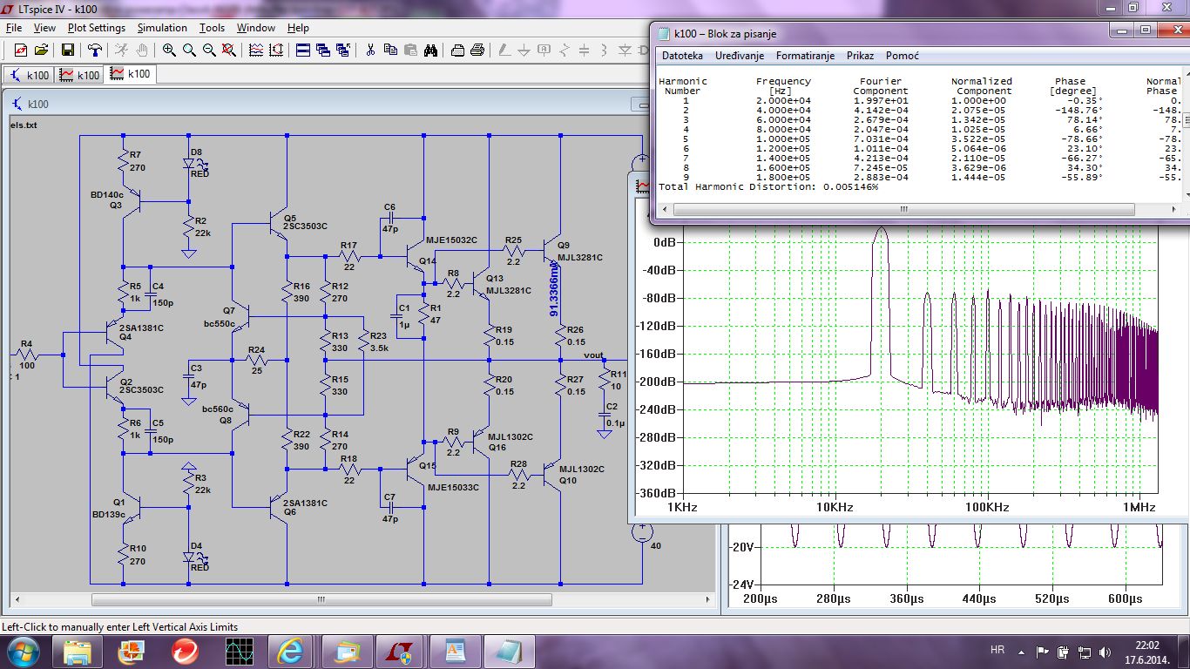
Task: Open the Window menu in LTspice
Action: pos(256,28)
